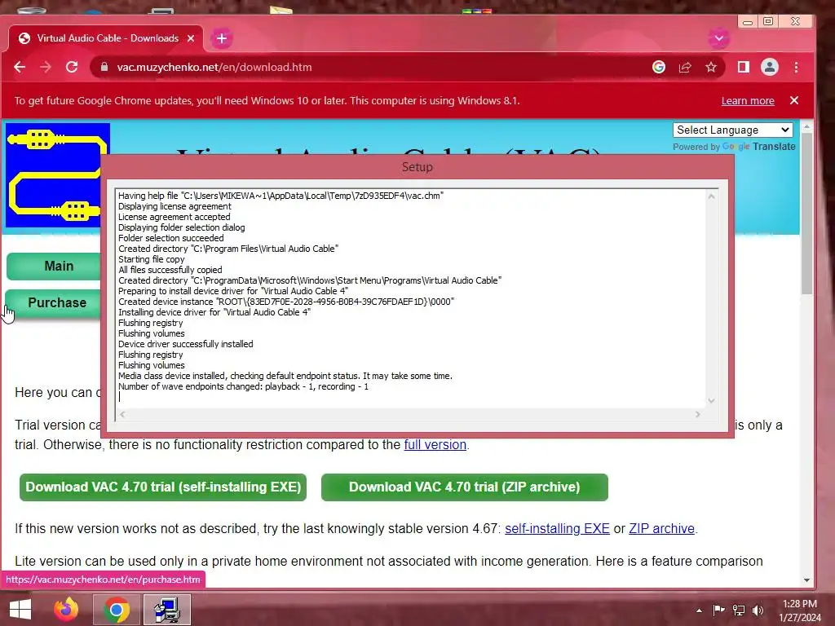Go back with the browser back arrow
Viewport: 835px width, 626px height.
(20, 67)
